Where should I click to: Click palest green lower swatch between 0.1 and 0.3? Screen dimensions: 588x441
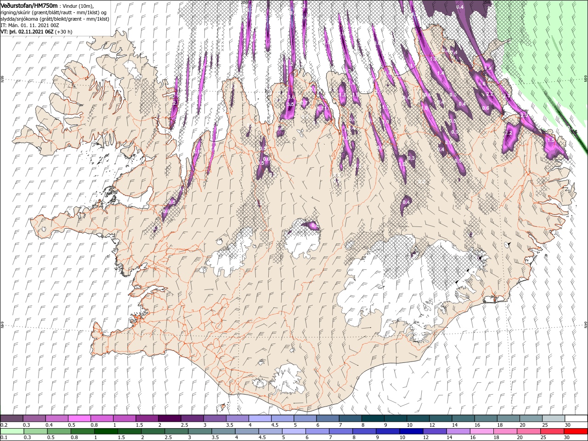tap(12, 431)
